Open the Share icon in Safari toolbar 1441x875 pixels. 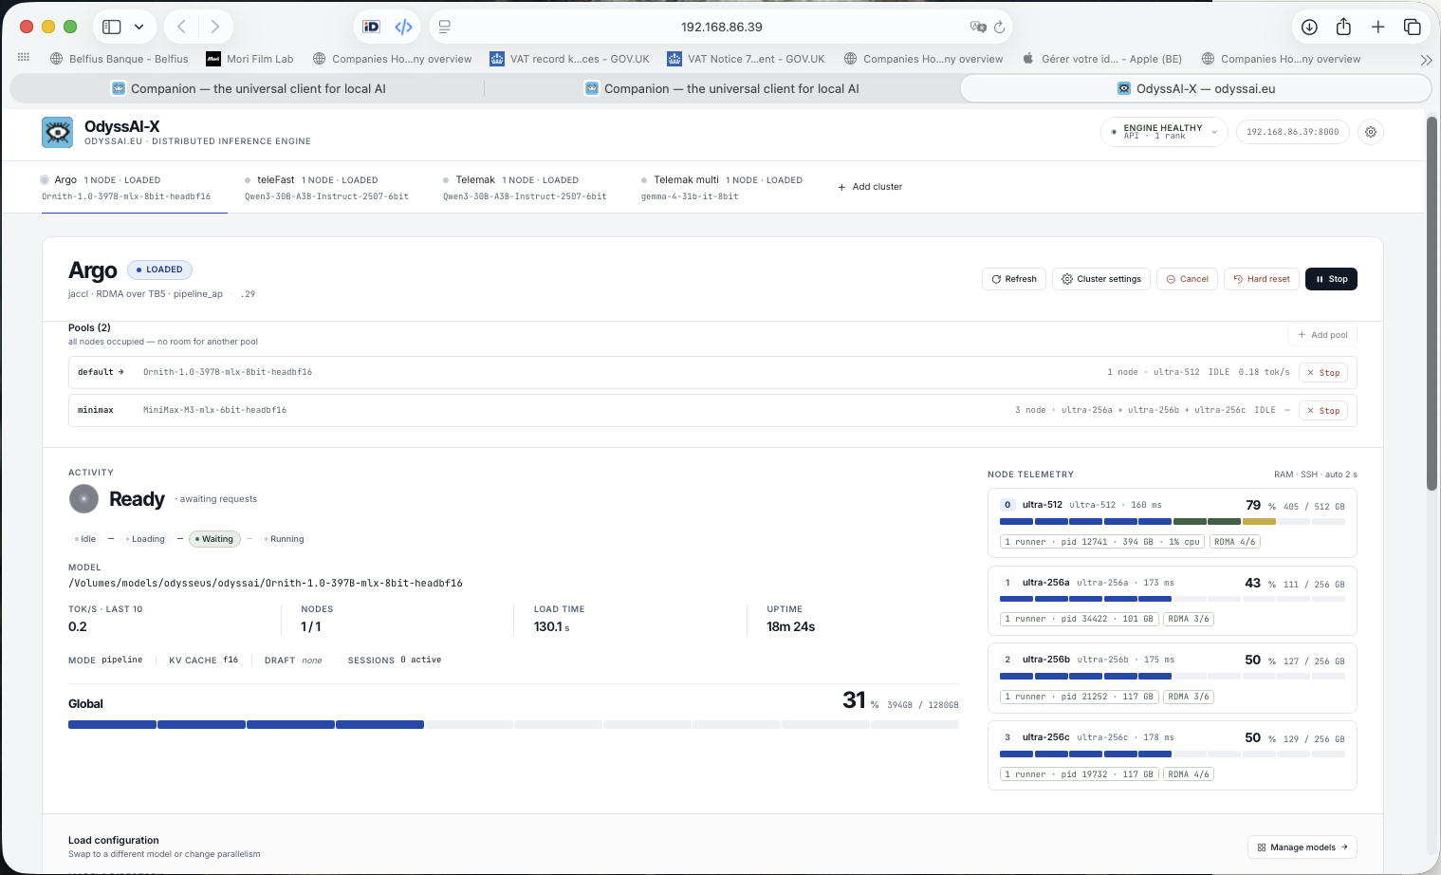pos(1343,27)
